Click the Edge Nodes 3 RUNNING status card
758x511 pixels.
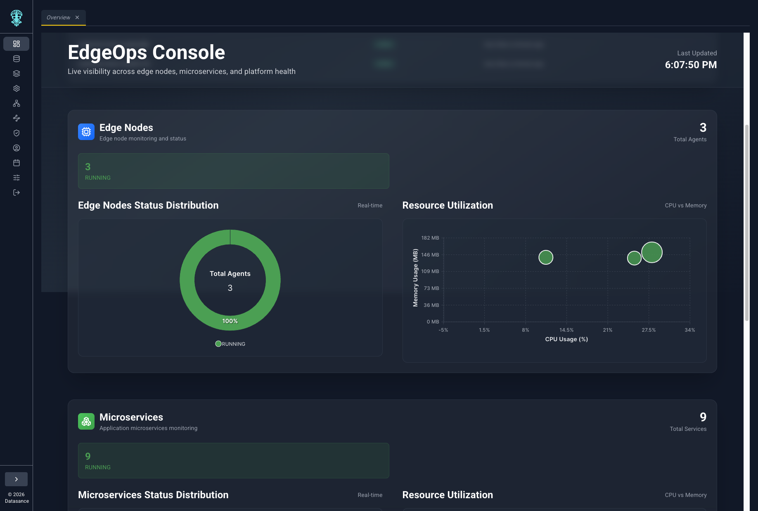click(234, 171)
